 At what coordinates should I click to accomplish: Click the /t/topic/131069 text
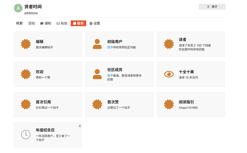click(x=188, y=108)
